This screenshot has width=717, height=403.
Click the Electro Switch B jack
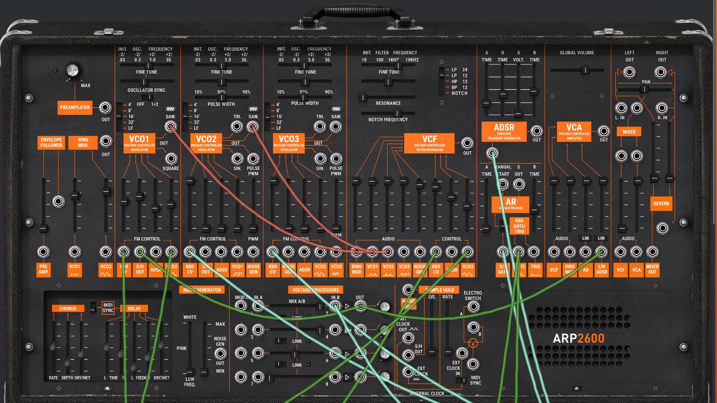tap(474, 327)
